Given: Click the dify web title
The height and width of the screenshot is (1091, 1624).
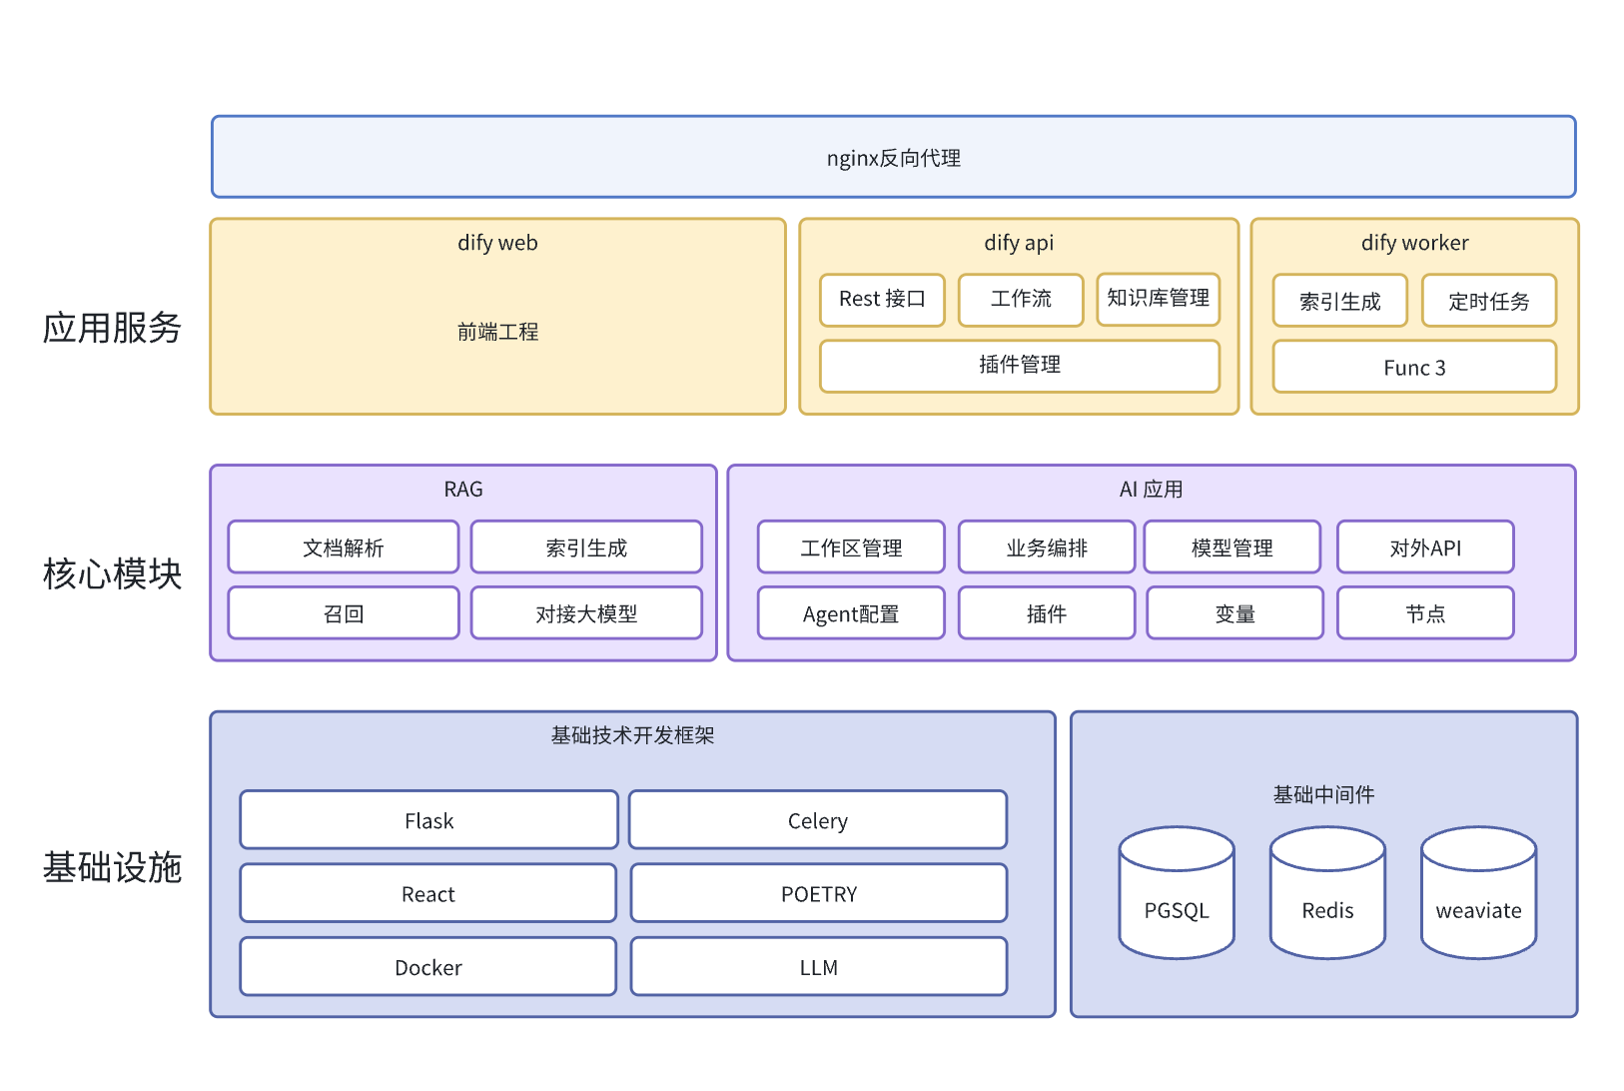Looking at the screenshot, I should pyautogui.click(x=497, y=243).
